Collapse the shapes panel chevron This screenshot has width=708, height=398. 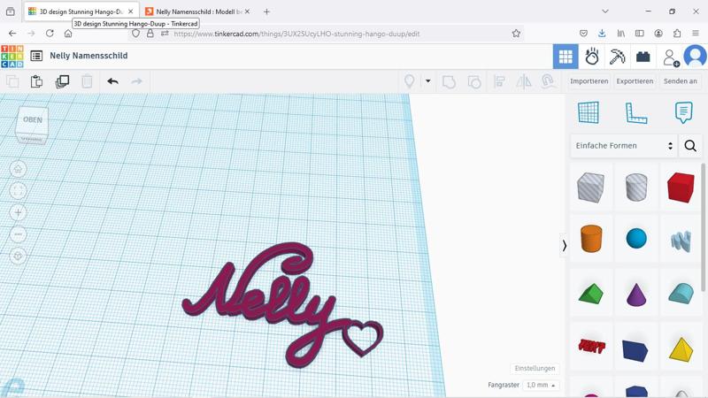pos(564,246)
